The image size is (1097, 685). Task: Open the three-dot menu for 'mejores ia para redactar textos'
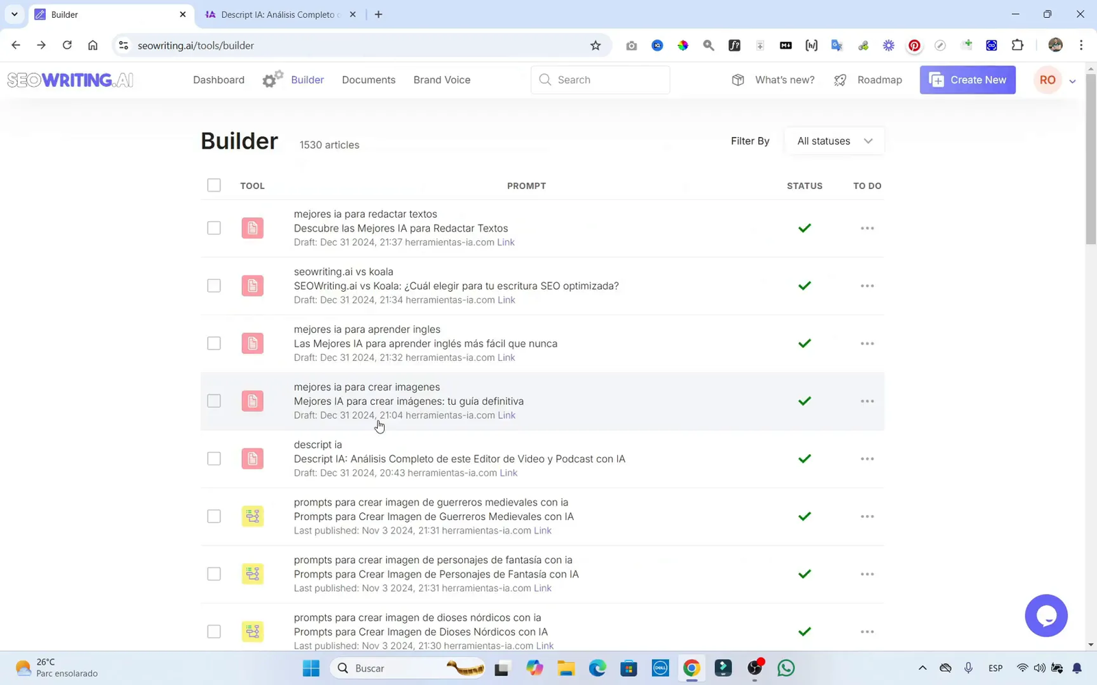(867, 228)
